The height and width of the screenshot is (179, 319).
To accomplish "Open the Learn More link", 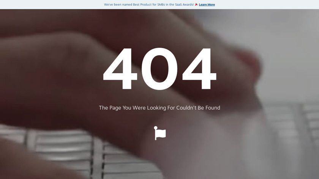I will (x=207, y=5).
